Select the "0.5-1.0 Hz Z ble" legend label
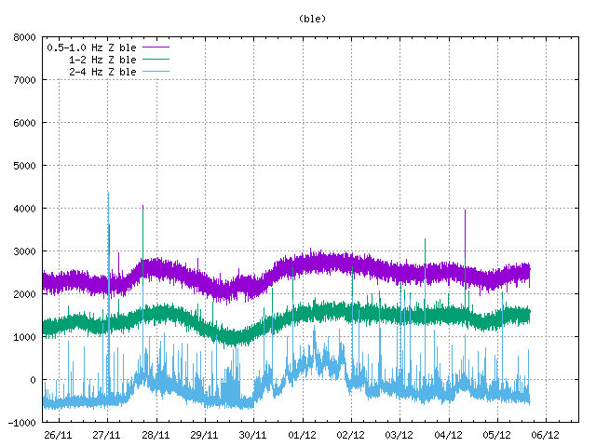 click(x=91, y=47)
